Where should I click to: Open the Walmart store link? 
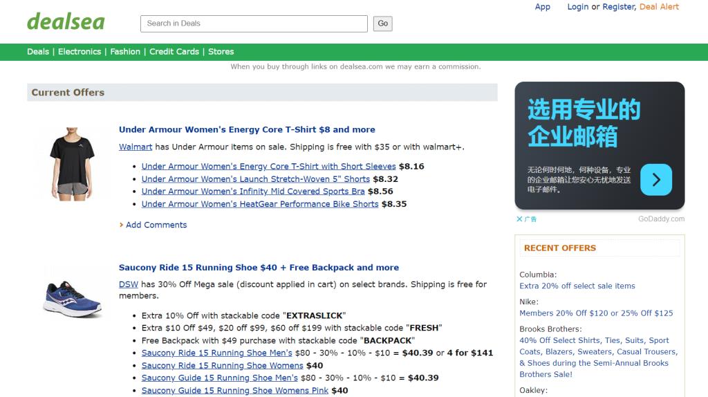136,147
